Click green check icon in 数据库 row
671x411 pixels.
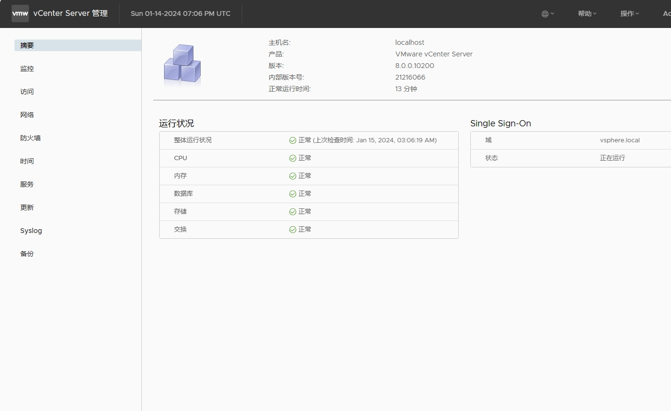pos(293,194)
